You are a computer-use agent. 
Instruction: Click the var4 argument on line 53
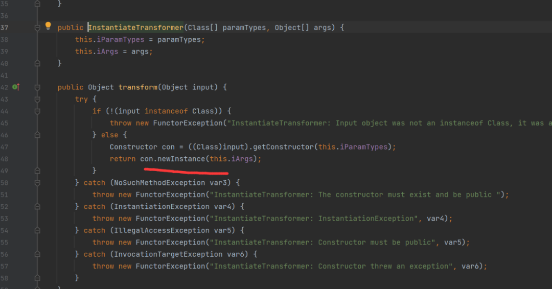[x=435, y=219]
